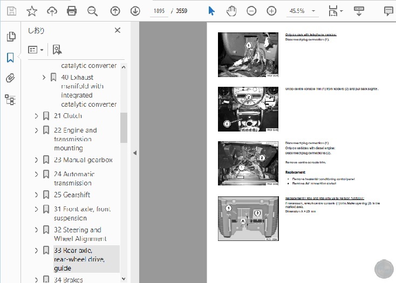Click the "Replacement:" heading text
The image size is (396, 283).
295,172
